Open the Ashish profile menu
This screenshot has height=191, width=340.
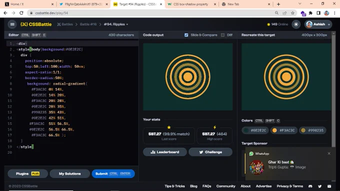pyautogui.click(x=318, y=24)
